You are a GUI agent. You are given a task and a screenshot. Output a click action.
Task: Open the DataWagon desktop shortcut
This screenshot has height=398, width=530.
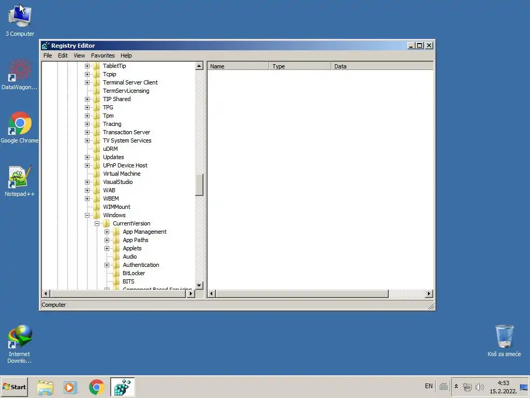coord(19,75)
